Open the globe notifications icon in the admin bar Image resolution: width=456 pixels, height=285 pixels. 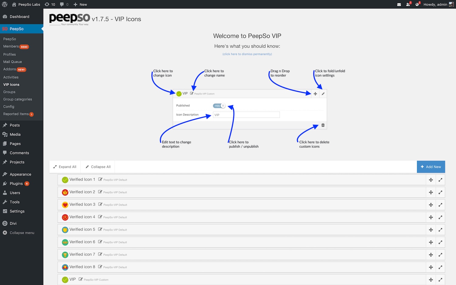pos(417,4)
